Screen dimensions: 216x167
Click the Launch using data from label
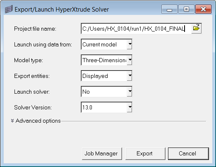point(43,44)
